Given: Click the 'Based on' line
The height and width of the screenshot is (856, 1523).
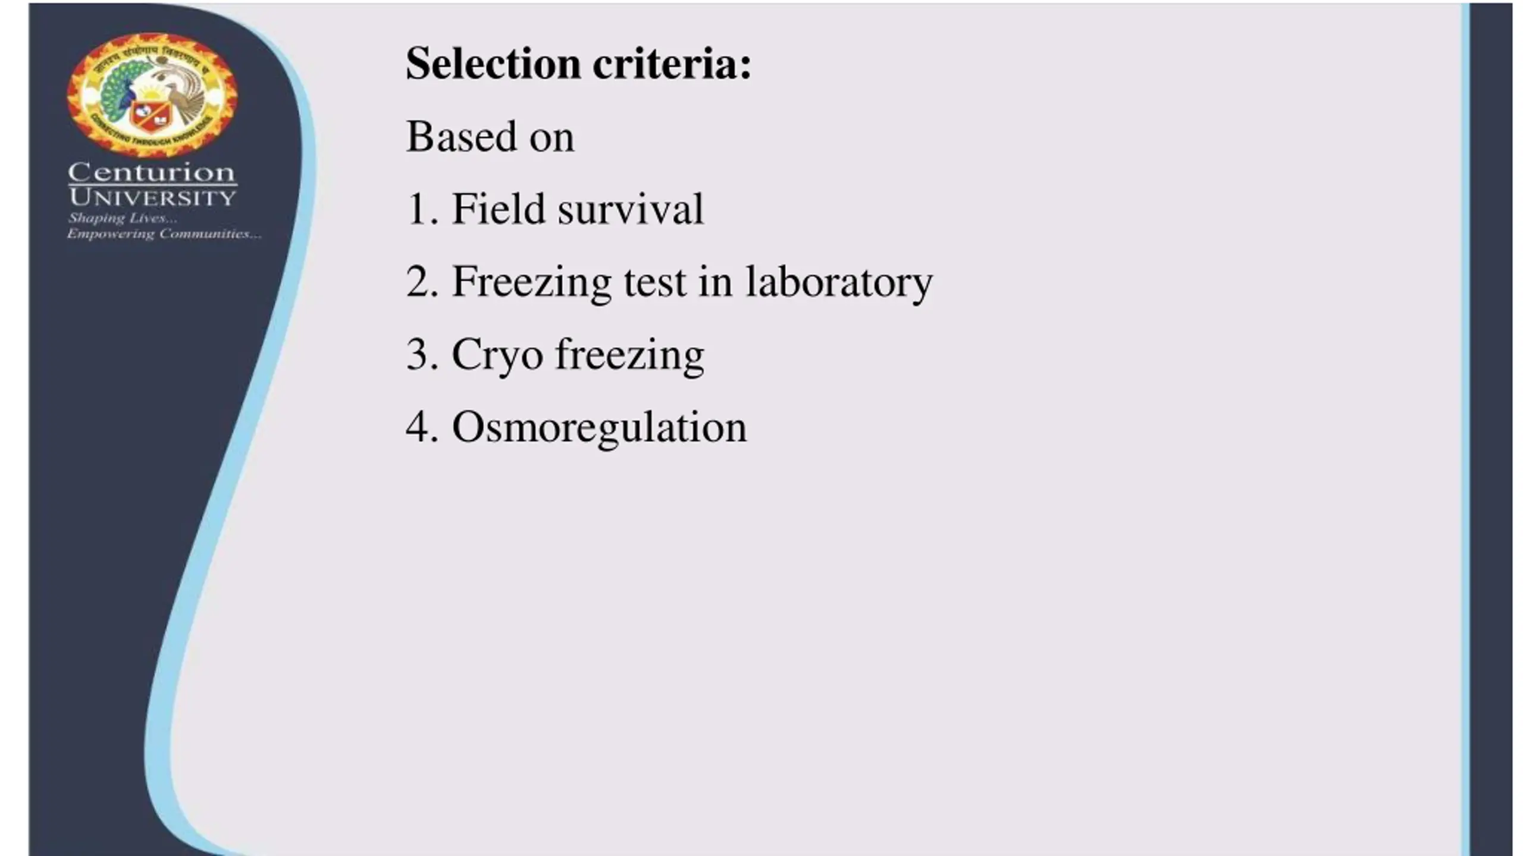Looking at the screenshot, I should tap(490, 137).
